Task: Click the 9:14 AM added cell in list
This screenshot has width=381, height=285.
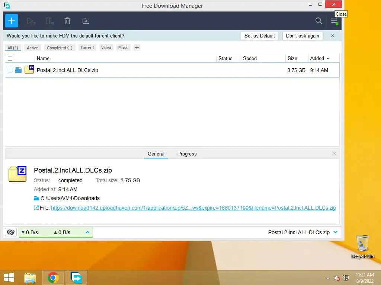Action: point(319,70)
